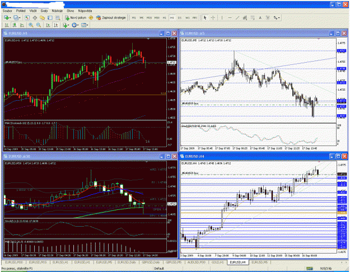
Task: Click the Zapnout strategie button
Action: tap(111, 17)
